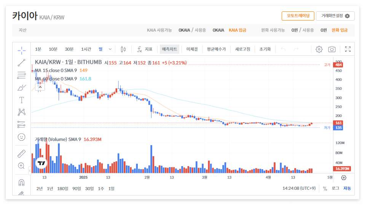The height and width of the screenshot is (205, 365).
Task: Click the 484 high price label
Action: point(338,65)
